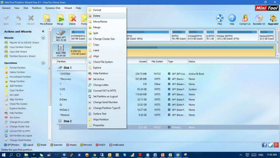The height and width of the screenshot is (158, 280).
Task: Choose Set Partition as Logical in menu
Action: 107,97
